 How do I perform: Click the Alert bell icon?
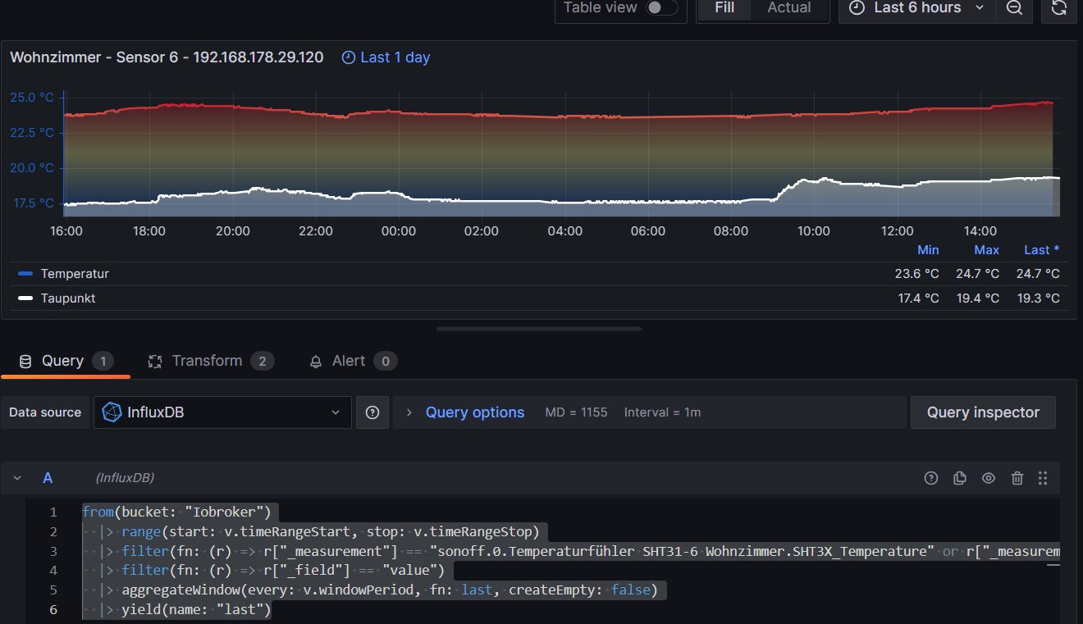(x=316, y=361)
